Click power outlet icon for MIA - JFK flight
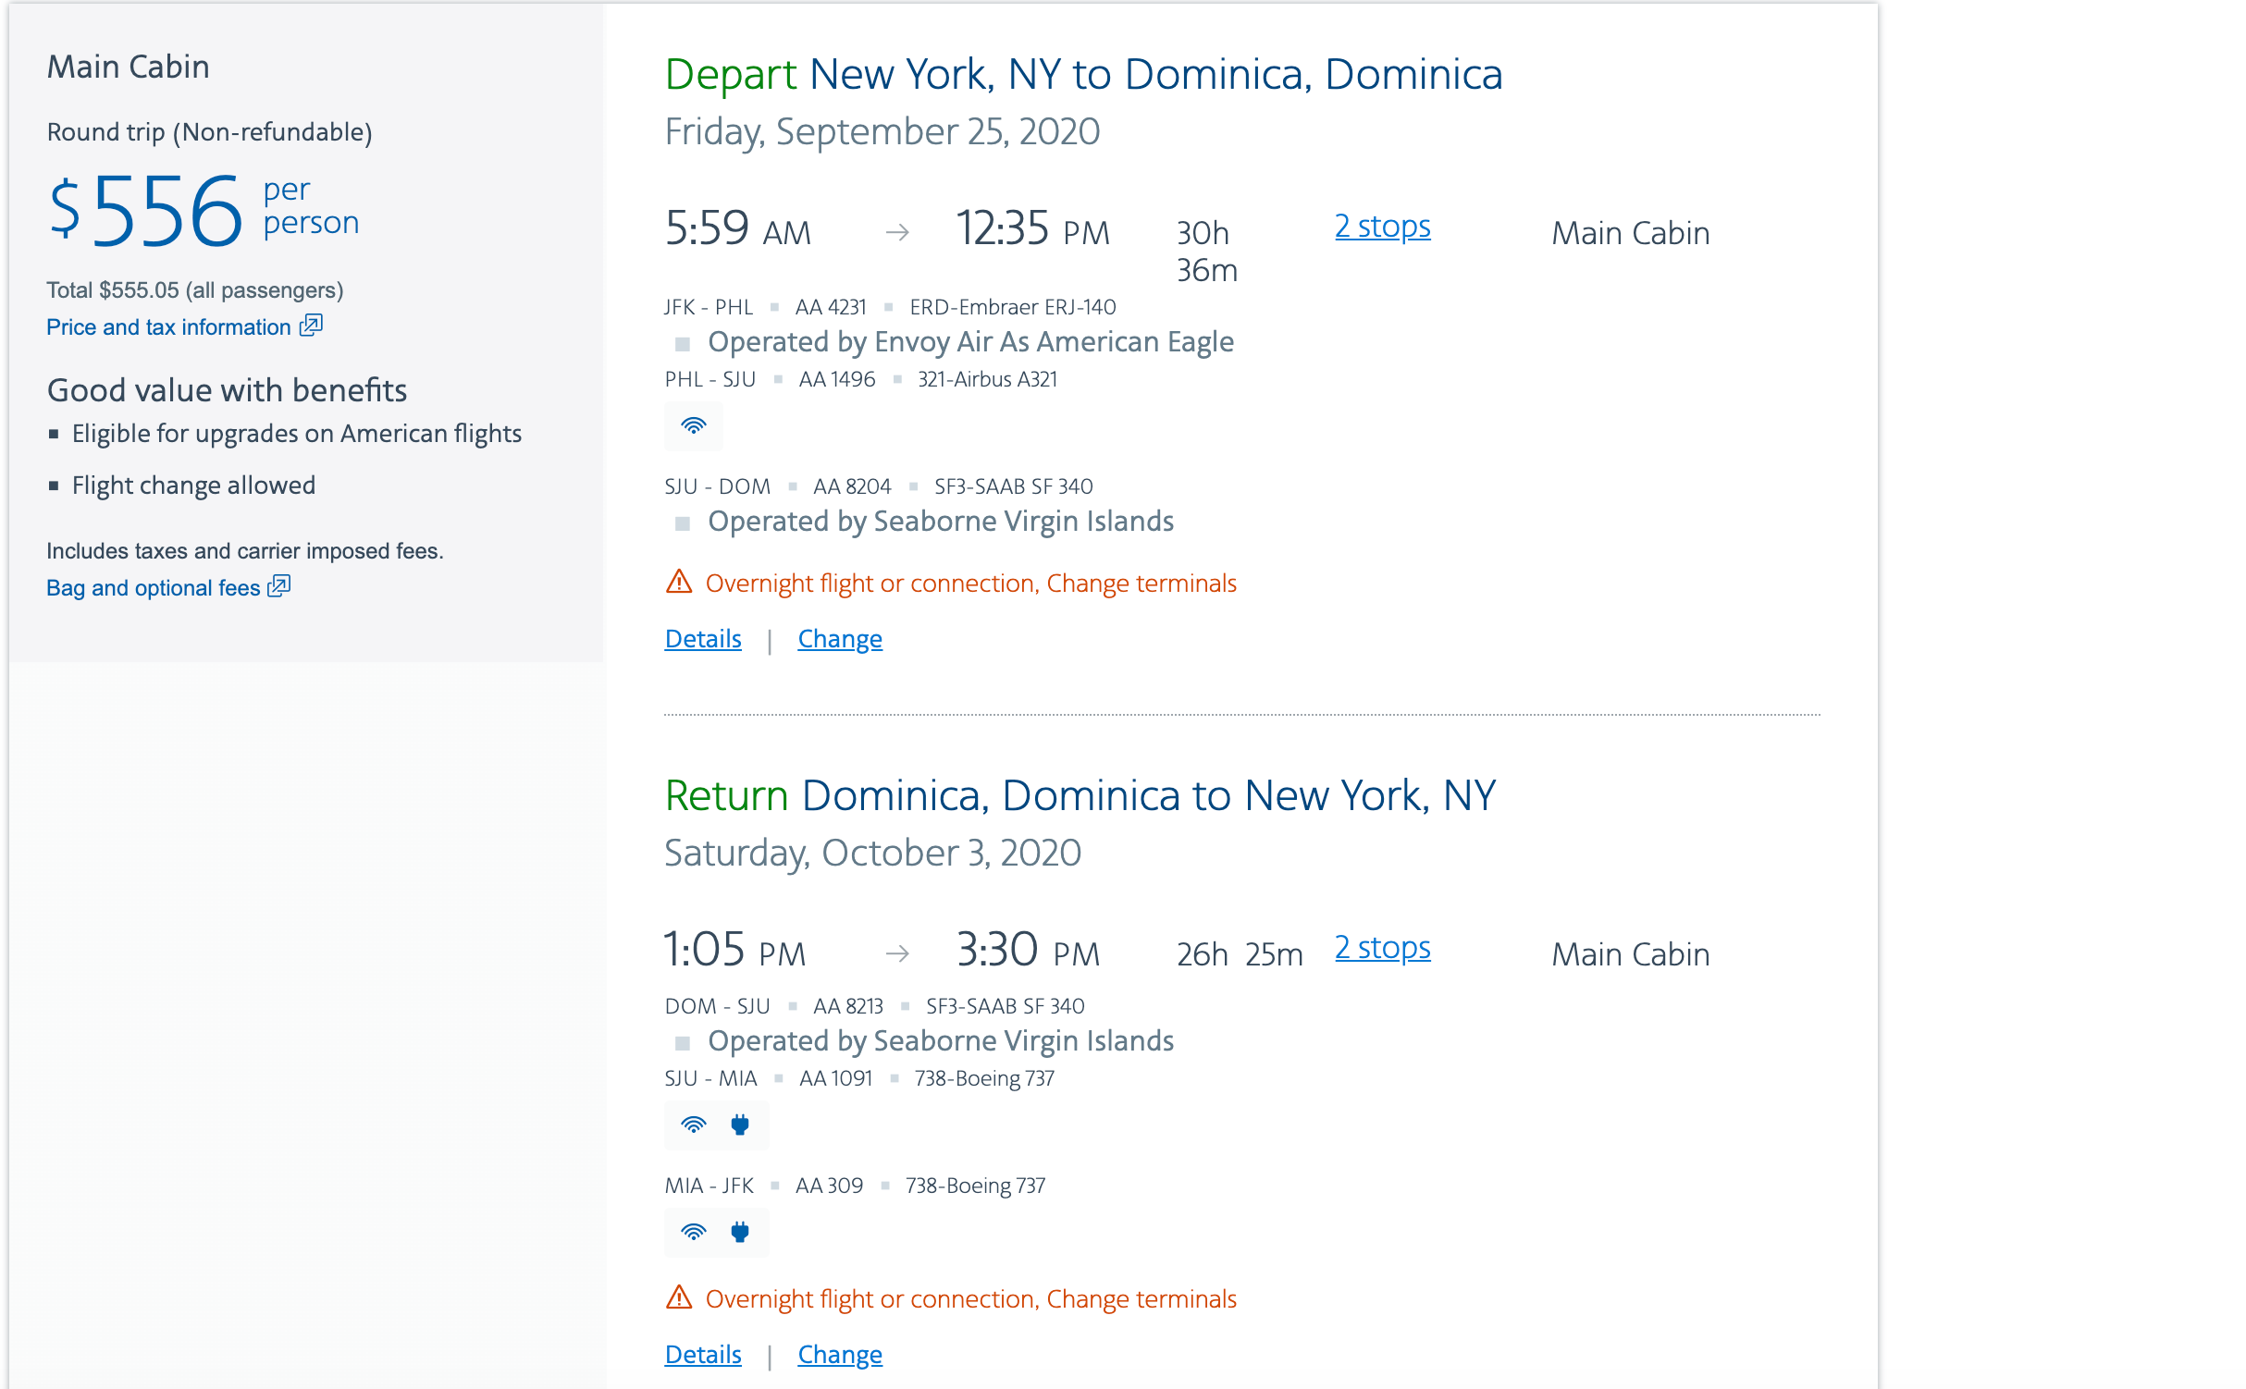The height and width of the screenshot is (1389, 2246). [739, 1232]
